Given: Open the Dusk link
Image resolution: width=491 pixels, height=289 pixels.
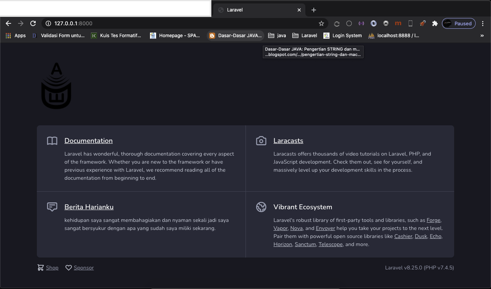Looking at the screenshot, I should 421,236.
